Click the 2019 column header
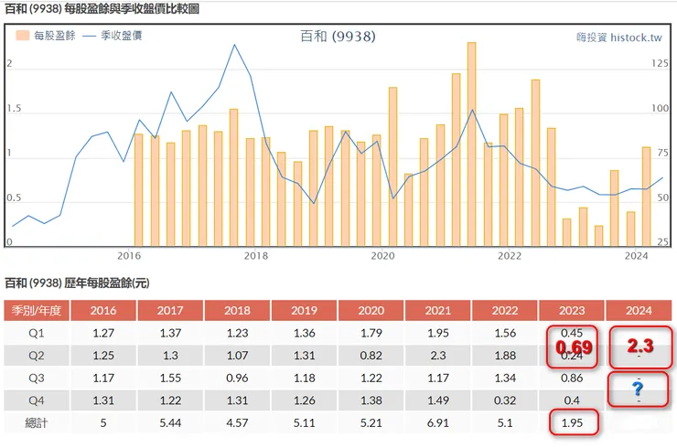 (304, 310)
